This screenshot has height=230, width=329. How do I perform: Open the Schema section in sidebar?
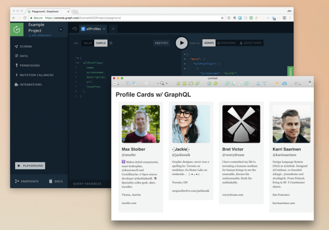coord(23,46)
